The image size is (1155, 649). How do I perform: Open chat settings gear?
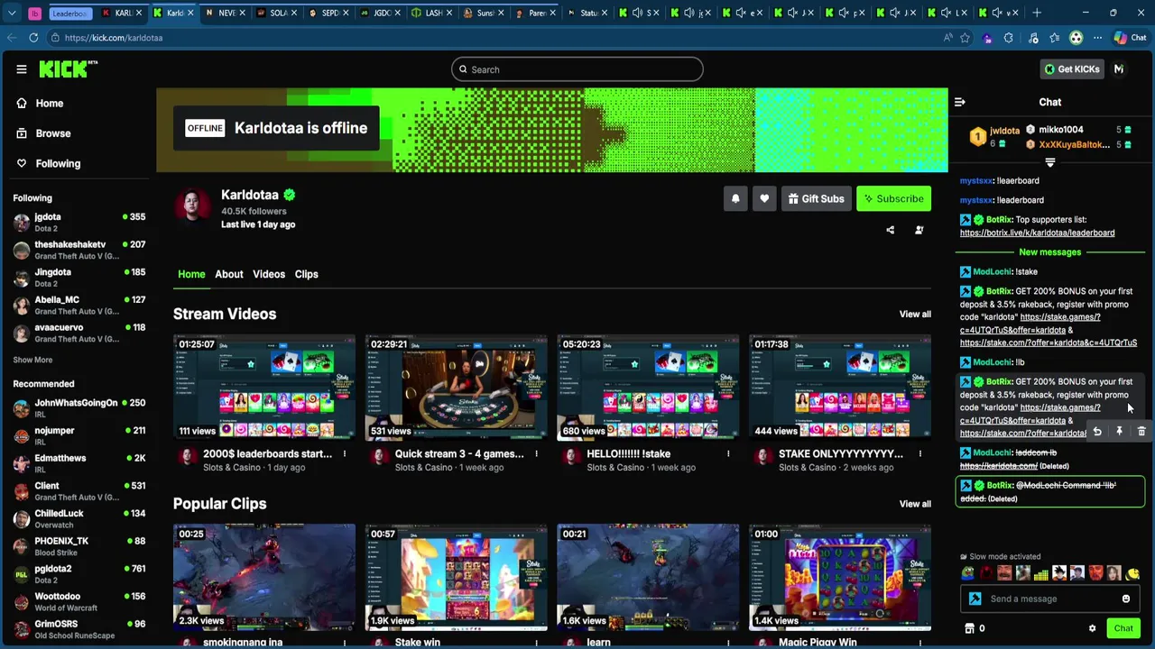click(x=1092, y=628)
